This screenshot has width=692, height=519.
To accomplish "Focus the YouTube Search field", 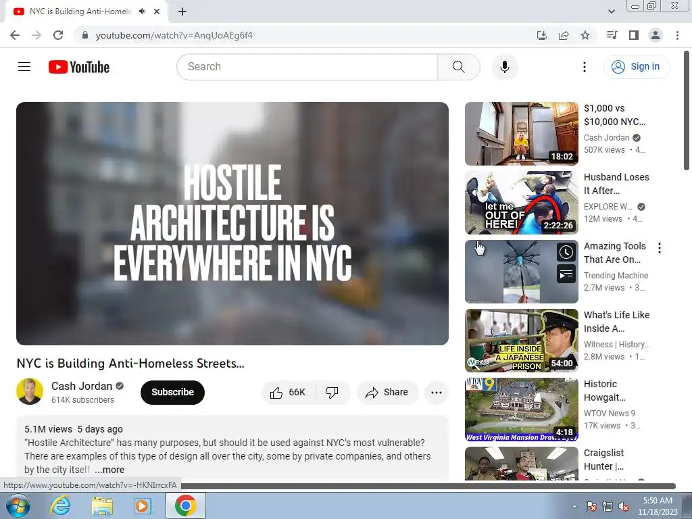I will click(307, 67).
